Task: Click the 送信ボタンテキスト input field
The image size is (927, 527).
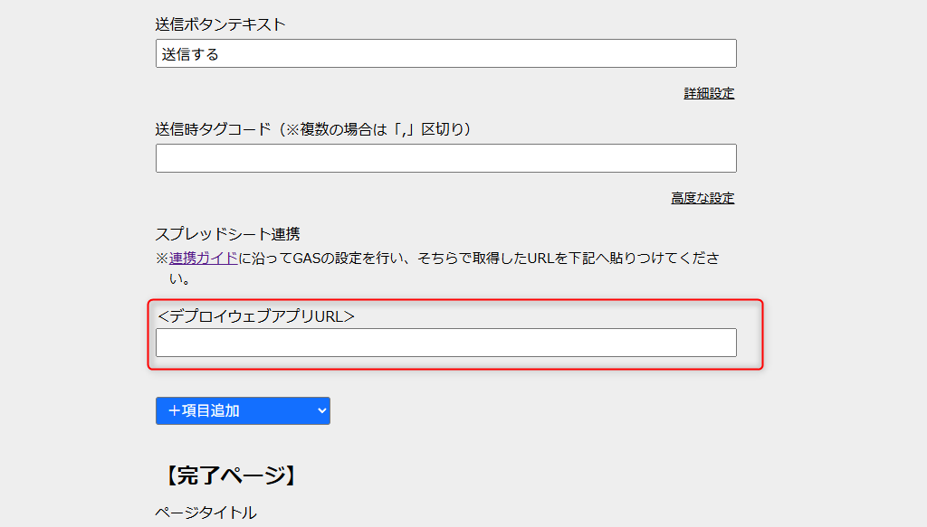Action: [445, 53]
